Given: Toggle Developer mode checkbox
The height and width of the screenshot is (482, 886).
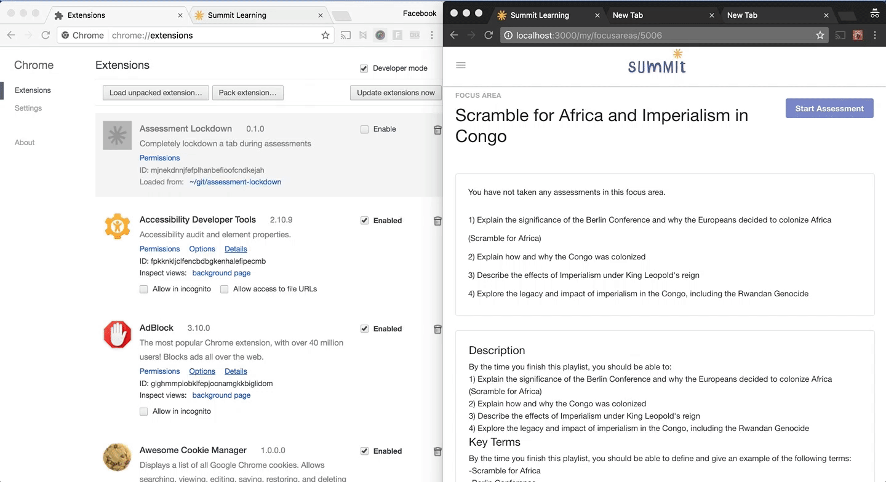Looking at the screenshot, I should 364,68.
